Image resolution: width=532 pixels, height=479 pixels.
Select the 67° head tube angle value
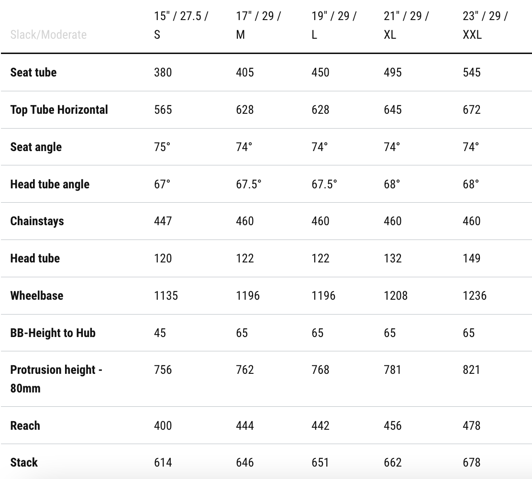(162, 184)
